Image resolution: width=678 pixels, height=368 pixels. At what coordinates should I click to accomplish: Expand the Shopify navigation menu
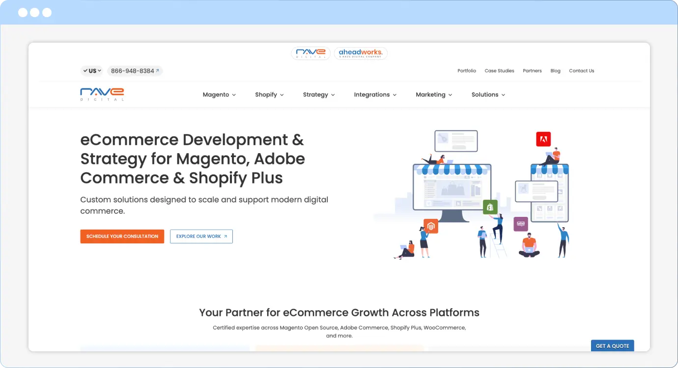269,95
